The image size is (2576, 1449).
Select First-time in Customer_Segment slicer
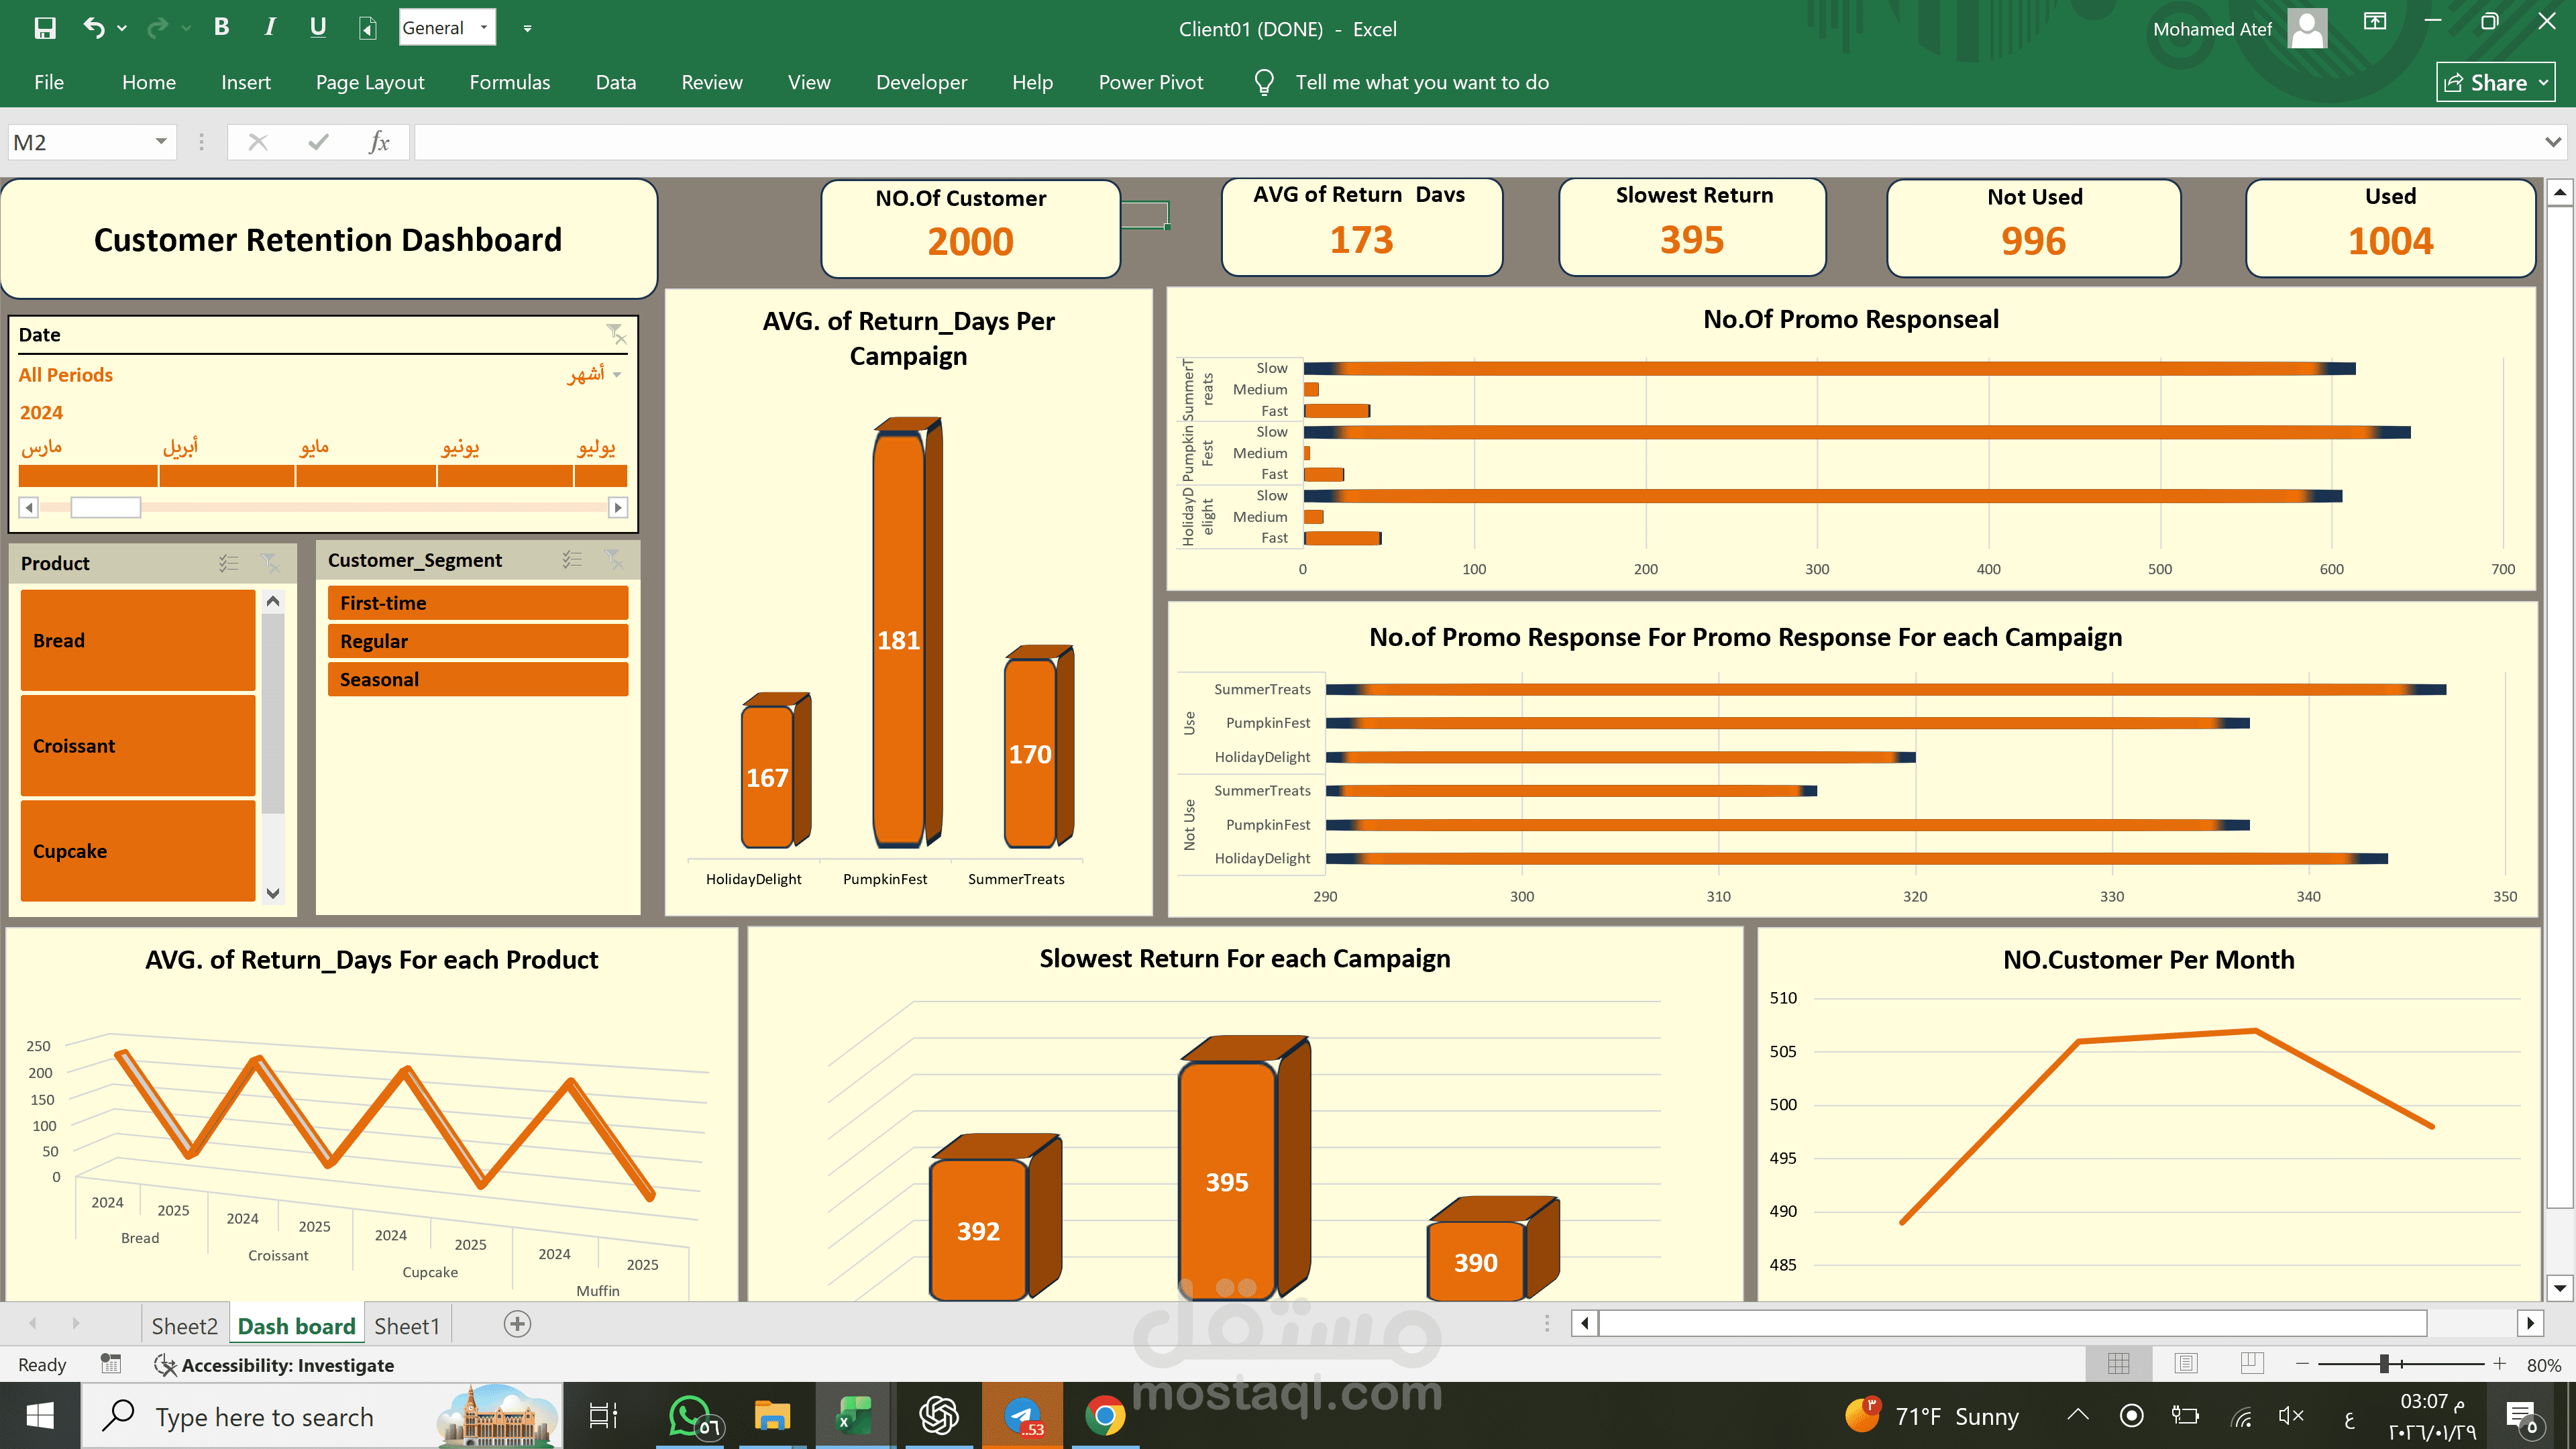[477, 602]
